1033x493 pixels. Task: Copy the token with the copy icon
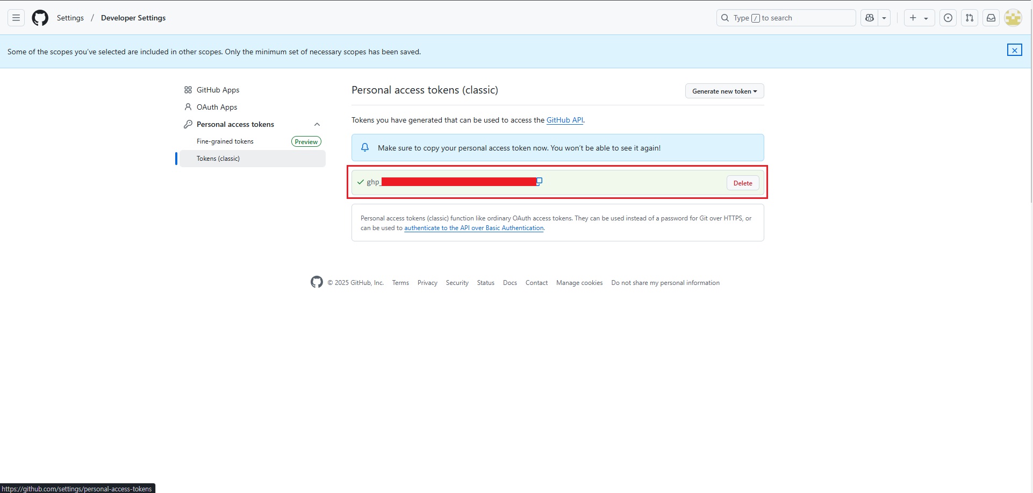click(539, 181)
